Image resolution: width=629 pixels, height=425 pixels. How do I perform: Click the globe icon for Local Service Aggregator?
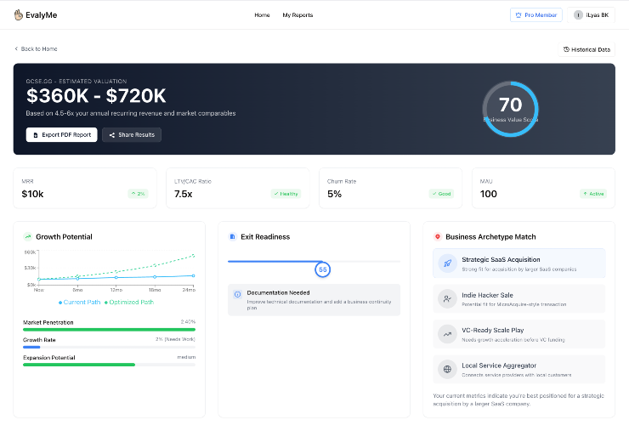447,369
